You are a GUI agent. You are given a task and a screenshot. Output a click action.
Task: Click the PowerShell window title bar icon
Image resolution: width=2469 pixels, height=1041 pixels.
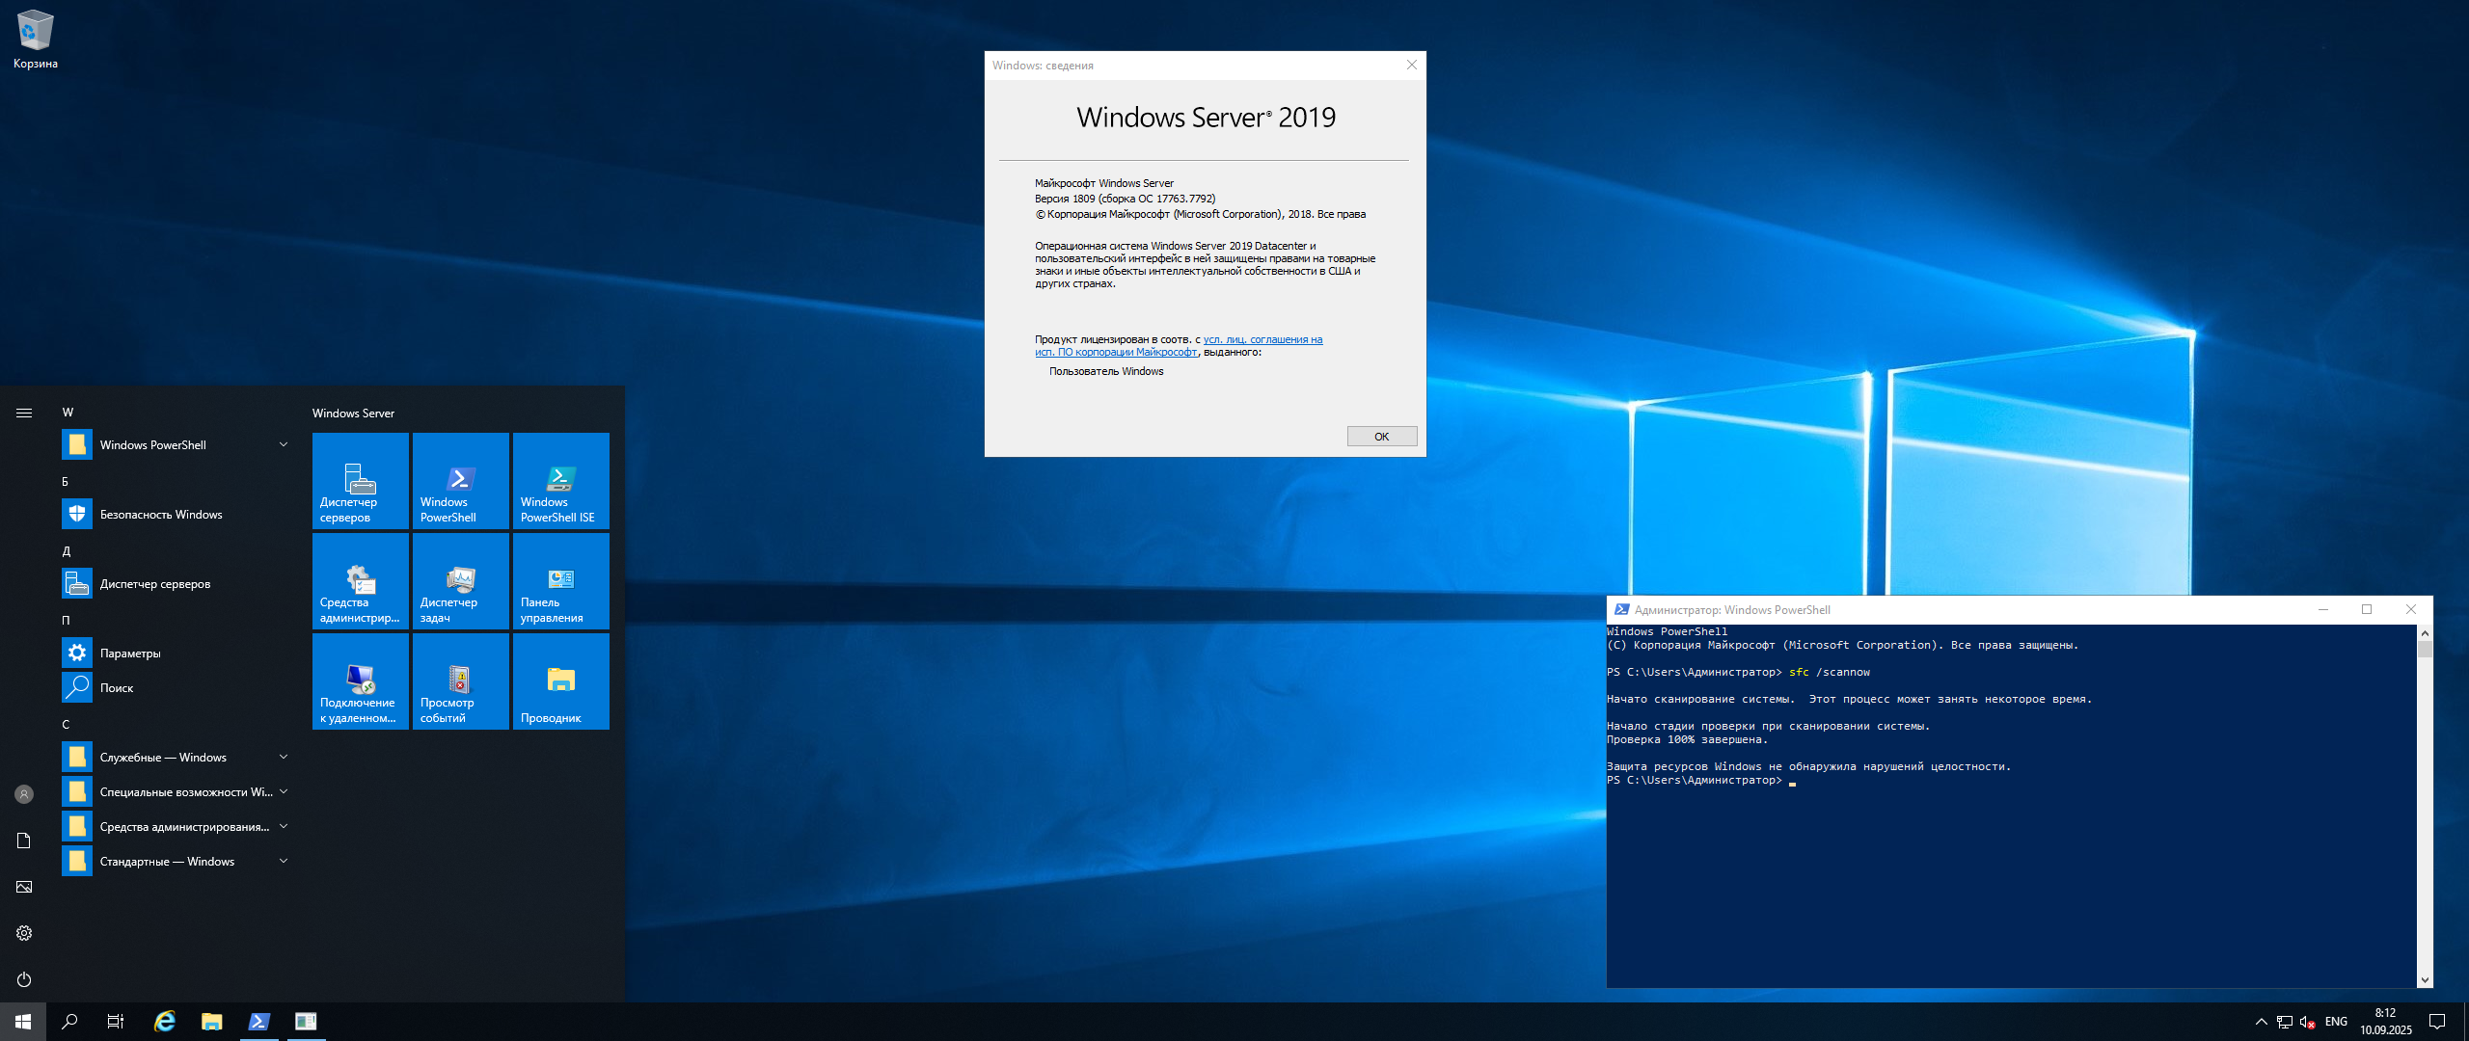1621,609
